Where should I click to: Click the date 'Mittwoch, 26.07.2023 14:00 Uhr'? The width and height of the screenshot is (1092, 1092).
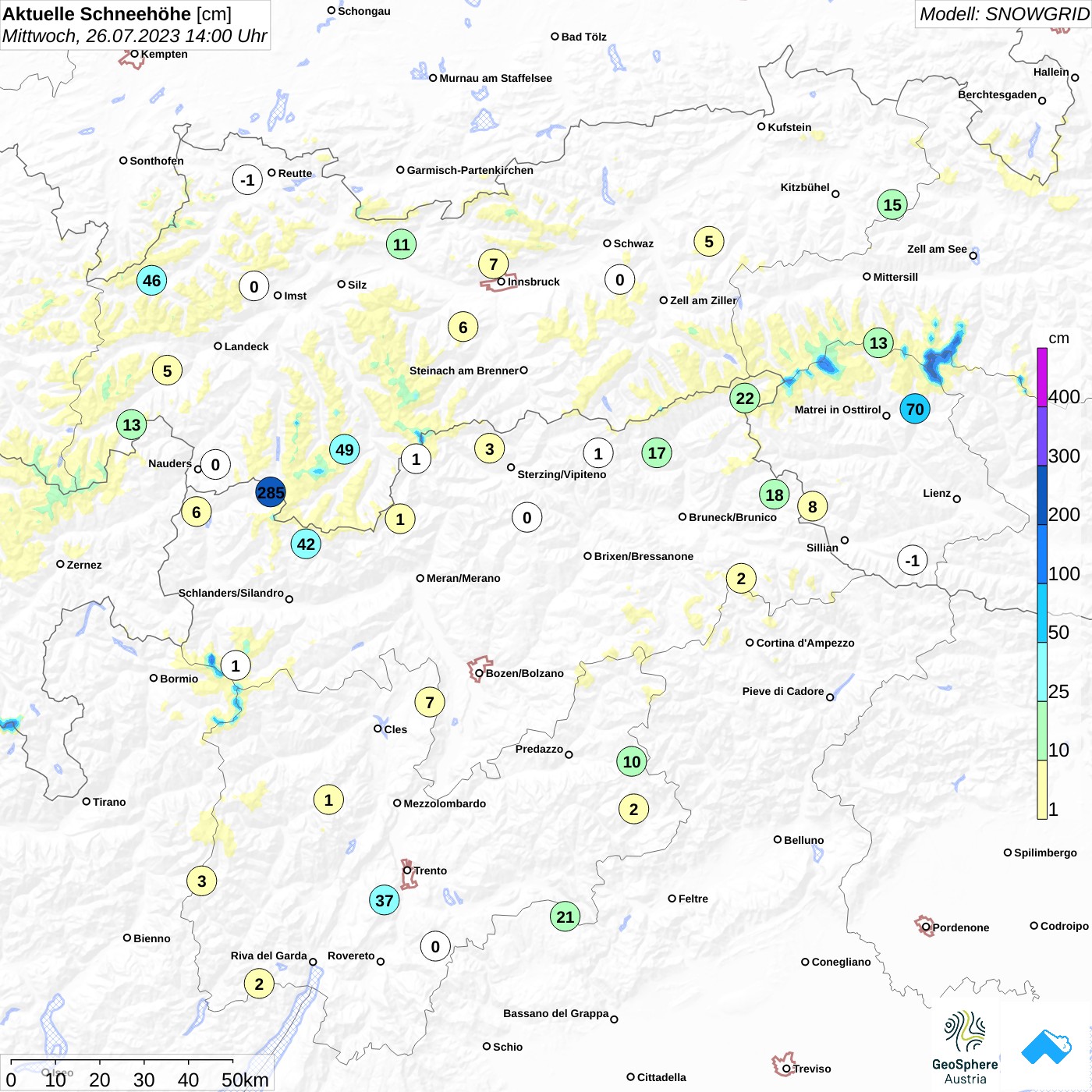pos(134,36)
